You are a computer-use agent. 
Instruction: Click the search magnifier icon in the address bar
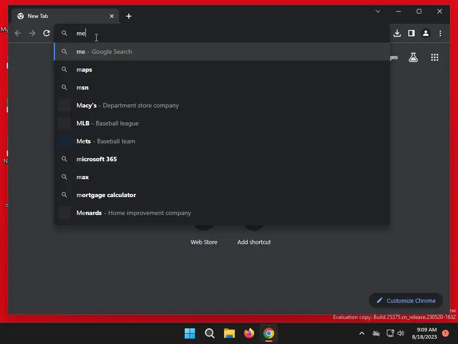coord(64,33)
